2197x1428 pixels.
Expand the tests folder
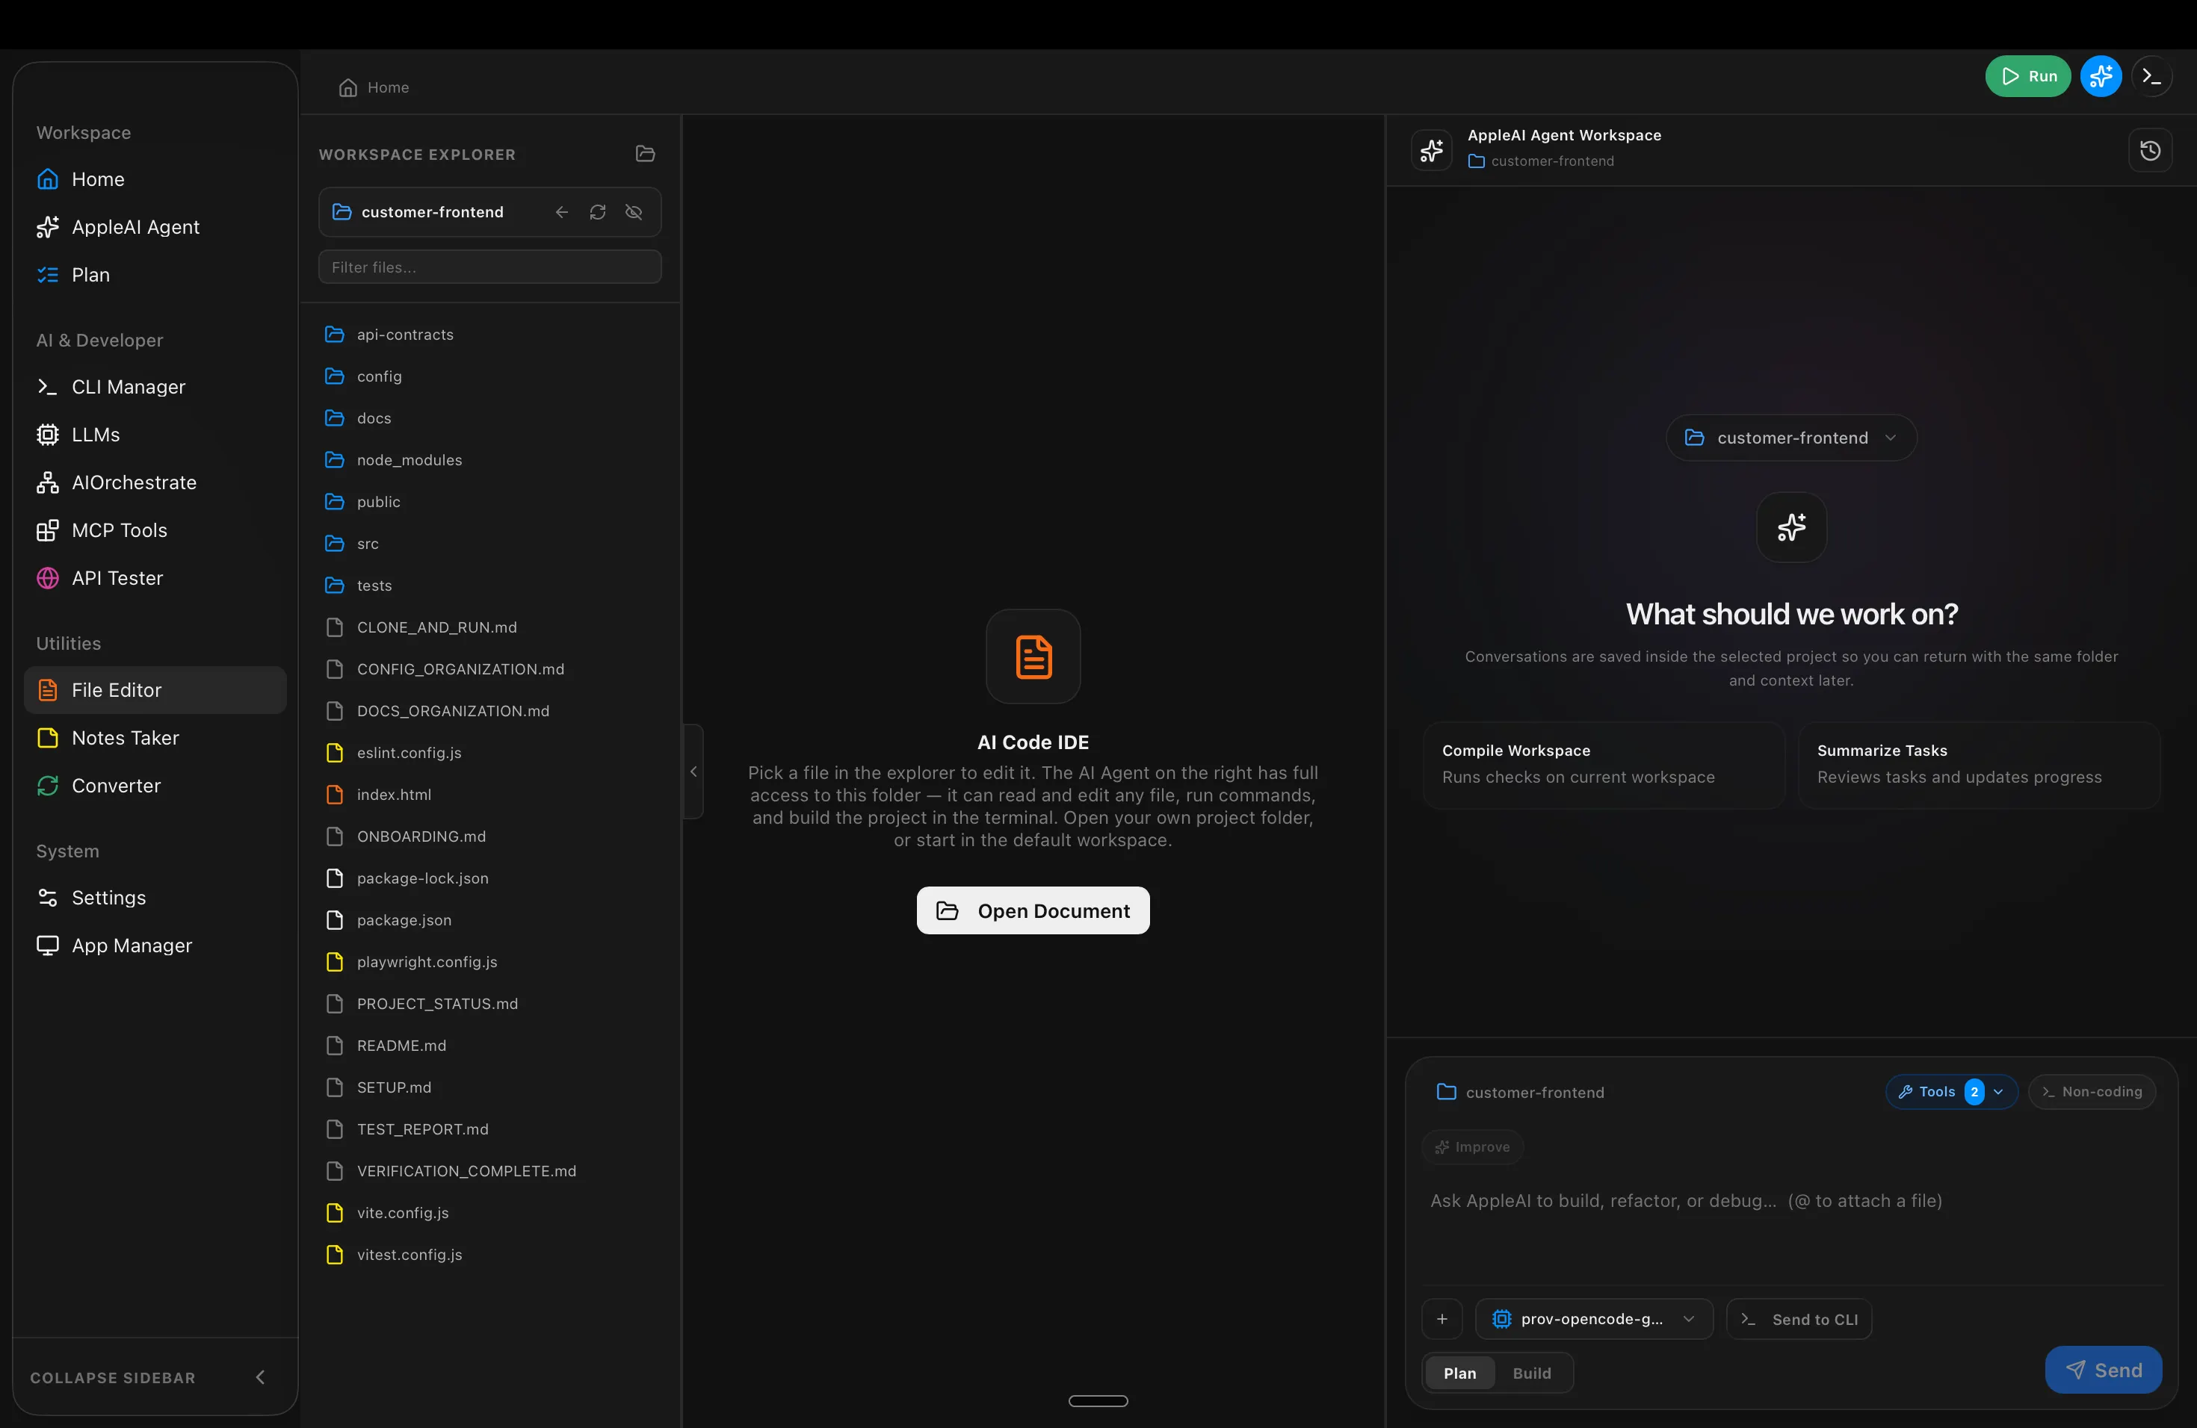489,585
